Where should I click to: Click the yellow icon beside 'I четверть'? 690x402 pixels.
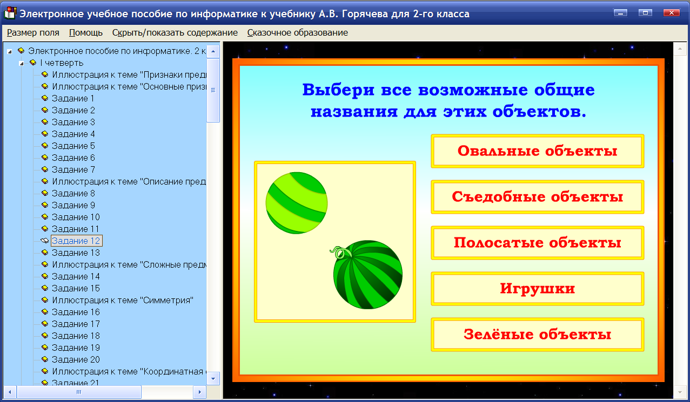click(x=32, y=63)
